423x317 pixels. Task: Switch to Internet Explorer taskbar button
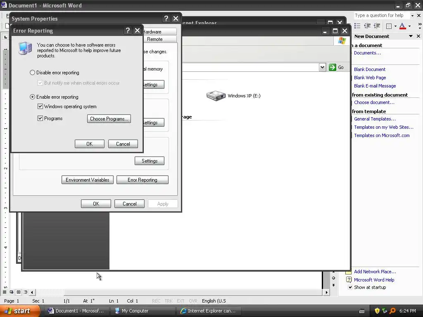click(x=209, y=311)
